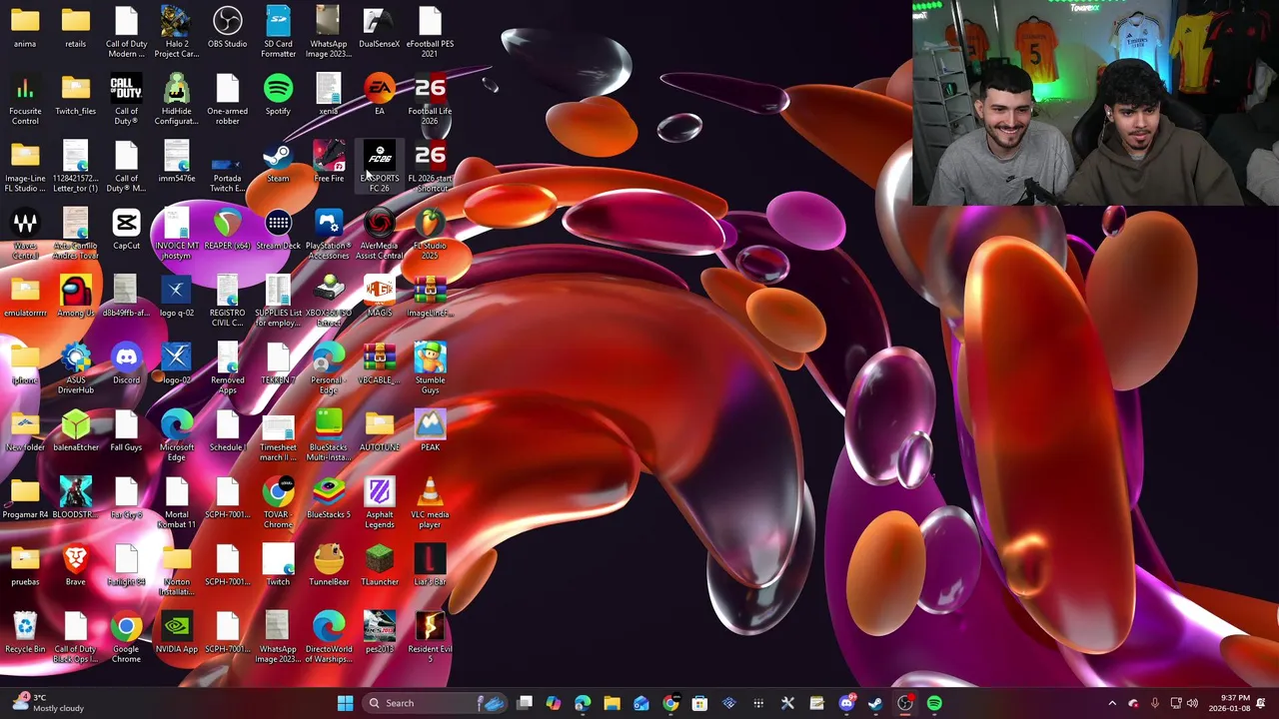
Task: Select the NVIDIA App desktop icon
Action: pos(177,633)
